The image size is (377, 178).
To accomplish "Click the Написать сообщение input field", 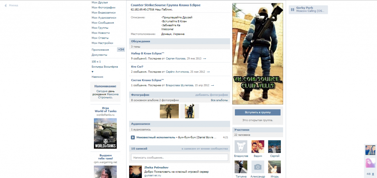I will tap(179, 157).
